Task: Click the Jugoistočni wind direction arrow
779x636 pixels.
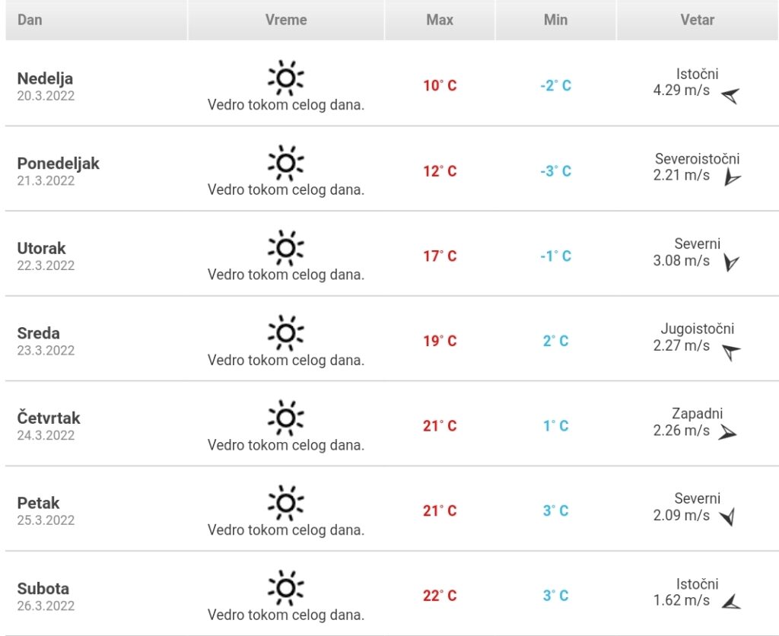Action: 731,351
